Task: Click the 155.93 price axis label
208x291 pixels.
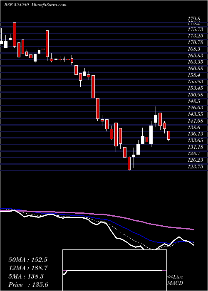Action: pyautogui.click(x=196, y=81)
